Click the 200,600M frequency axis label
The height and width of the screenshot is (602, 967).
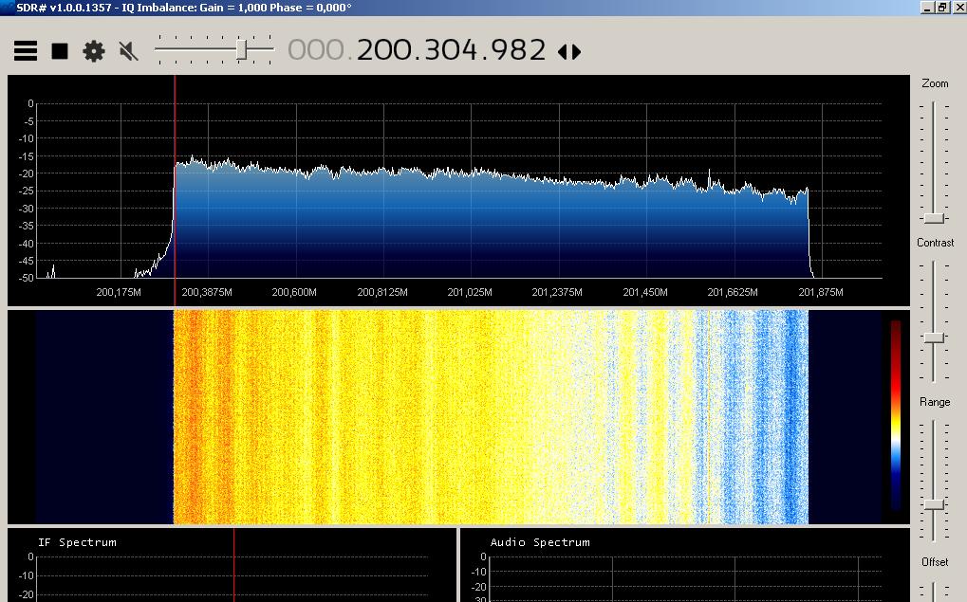pos(294,292)
